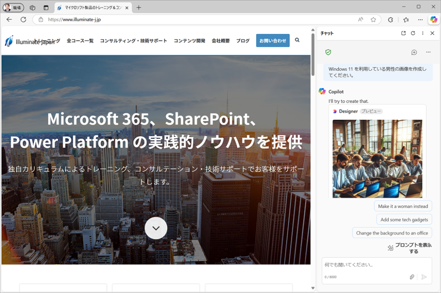The width and height of the screenshot is (441, 293).
Task: Expand the chat pane's vertical dots menu
Action: [x=423, y=33]
